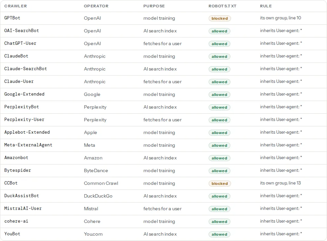
Task: Click the OPERATOR column header
Action: [96, 6]
